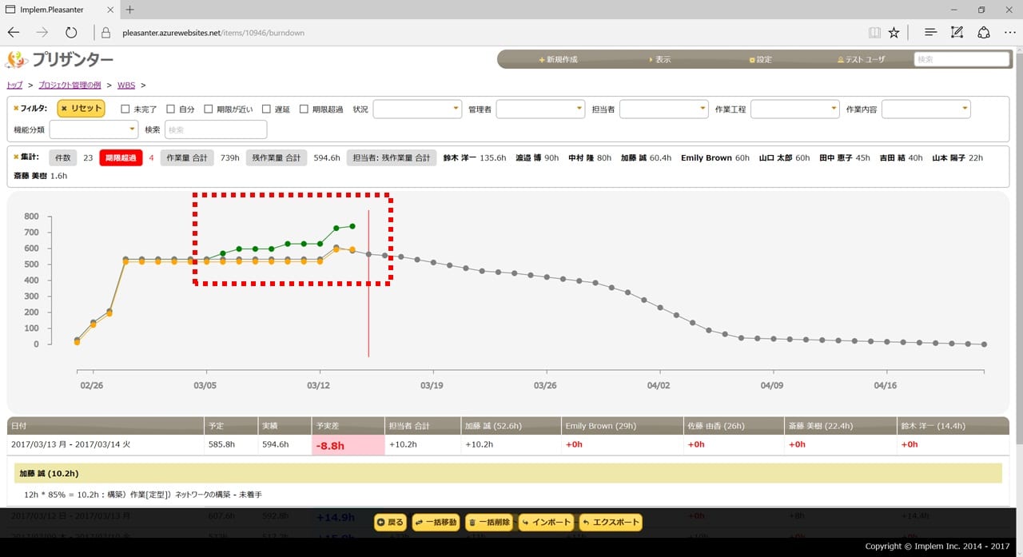Click the プリザンター logo
Viewport: 1023px width, 557px height.
pyautogui.click(x=59, y=60)
